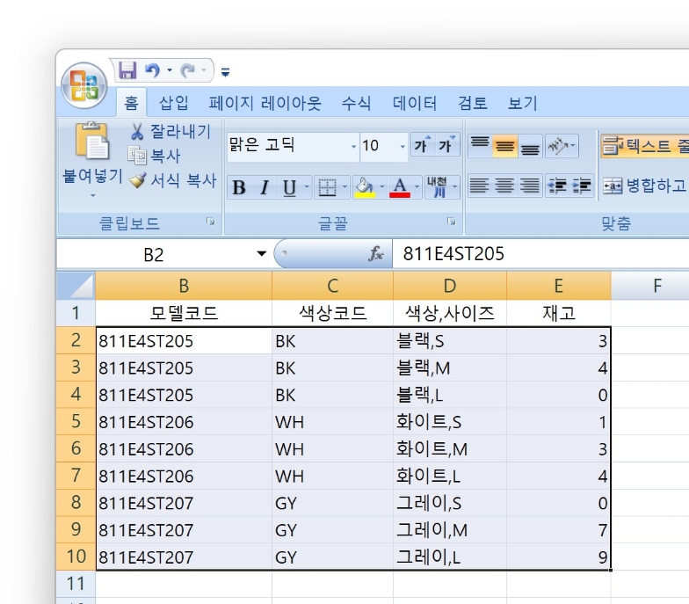Click the Office button logo
The image size is (689, 604).
coord(83,87)
